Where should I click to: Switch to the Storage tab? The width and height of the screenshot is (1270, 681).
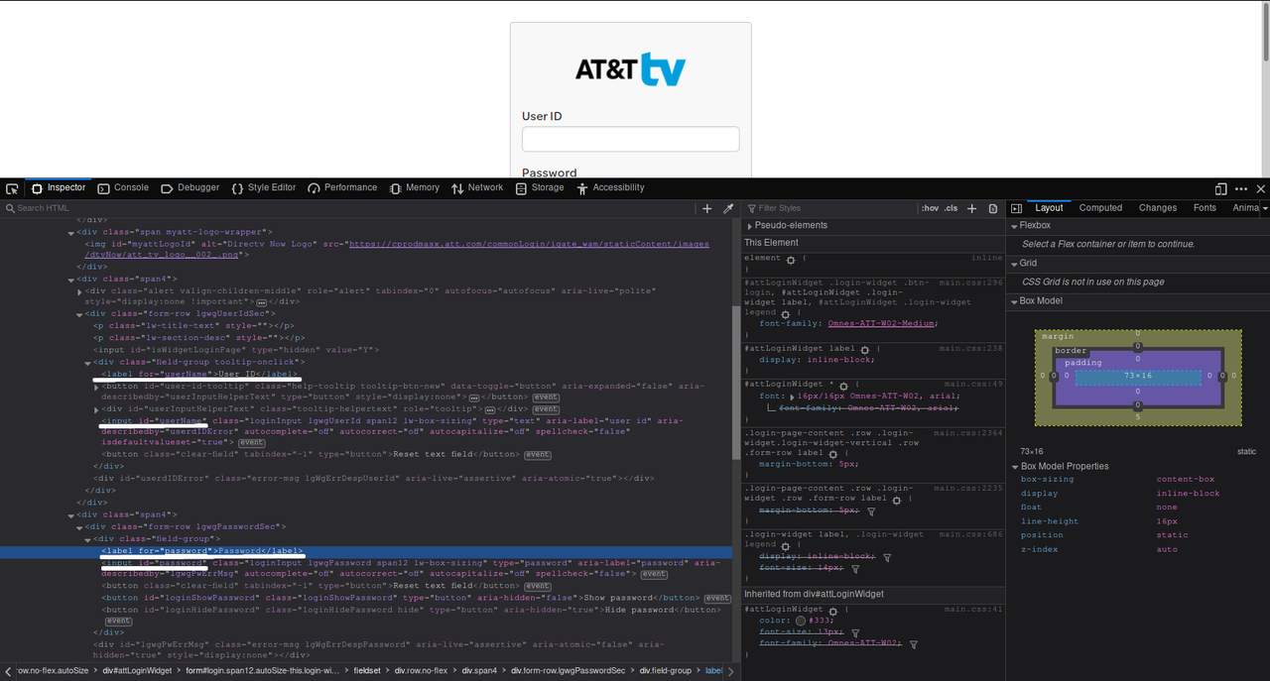pyautogui.click(x=539, y=188)
